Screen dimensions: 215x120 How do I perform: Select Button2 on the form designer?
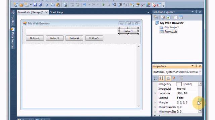(35, 38)
